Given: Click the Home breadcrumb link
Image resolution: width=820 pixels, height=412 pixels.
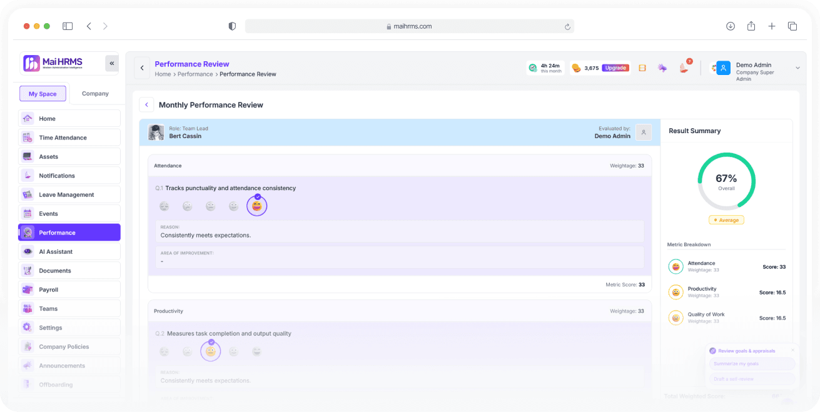Looking at the screenshot, I should coord(163,74).
